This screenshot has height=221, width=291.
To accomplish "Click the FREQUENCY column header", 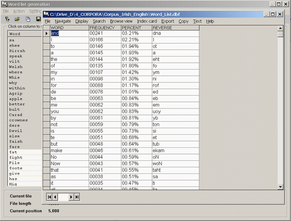I will (104, 28).
